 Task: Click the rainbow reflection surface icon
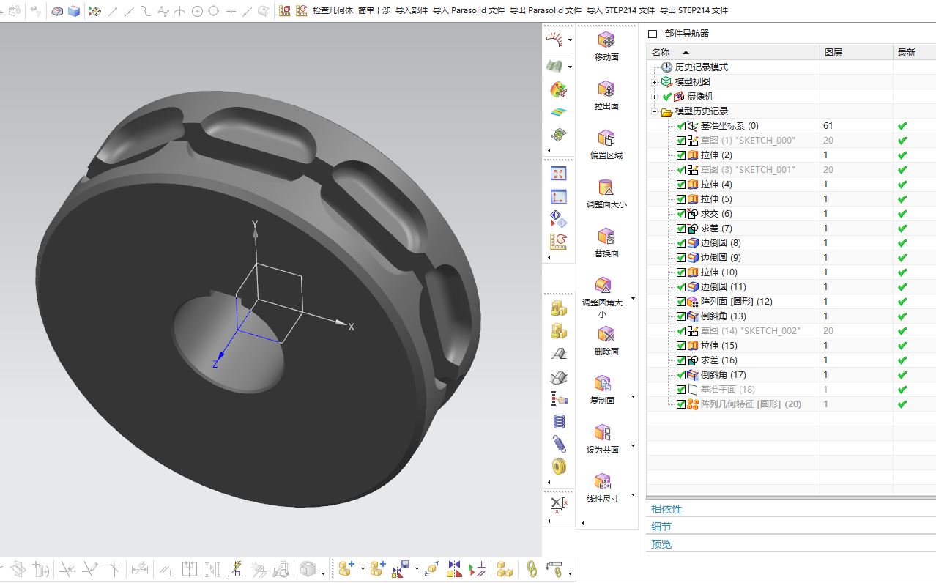coord(559,113)
